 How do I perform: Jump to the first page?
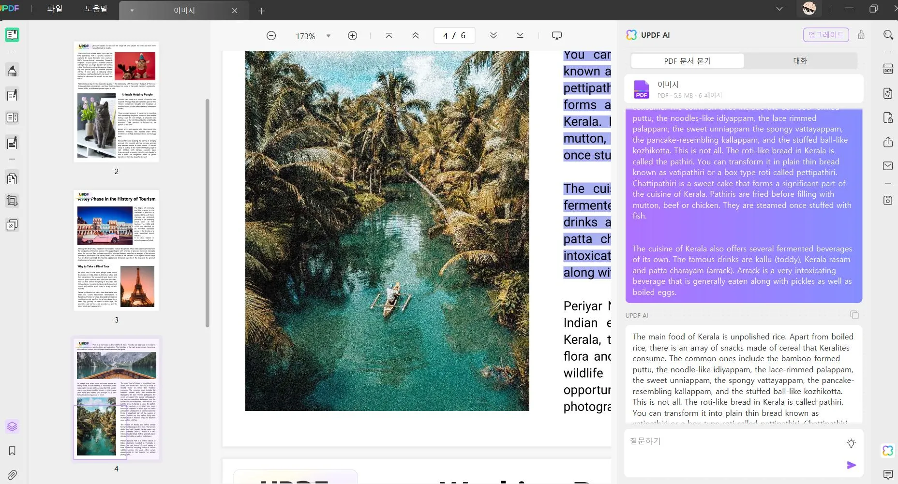click(x=389, y=35)
